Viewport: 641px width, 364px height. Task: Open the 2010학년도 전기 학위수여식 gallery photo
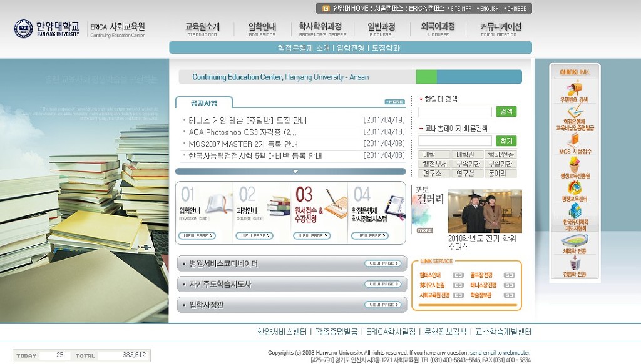click(485, 211)
